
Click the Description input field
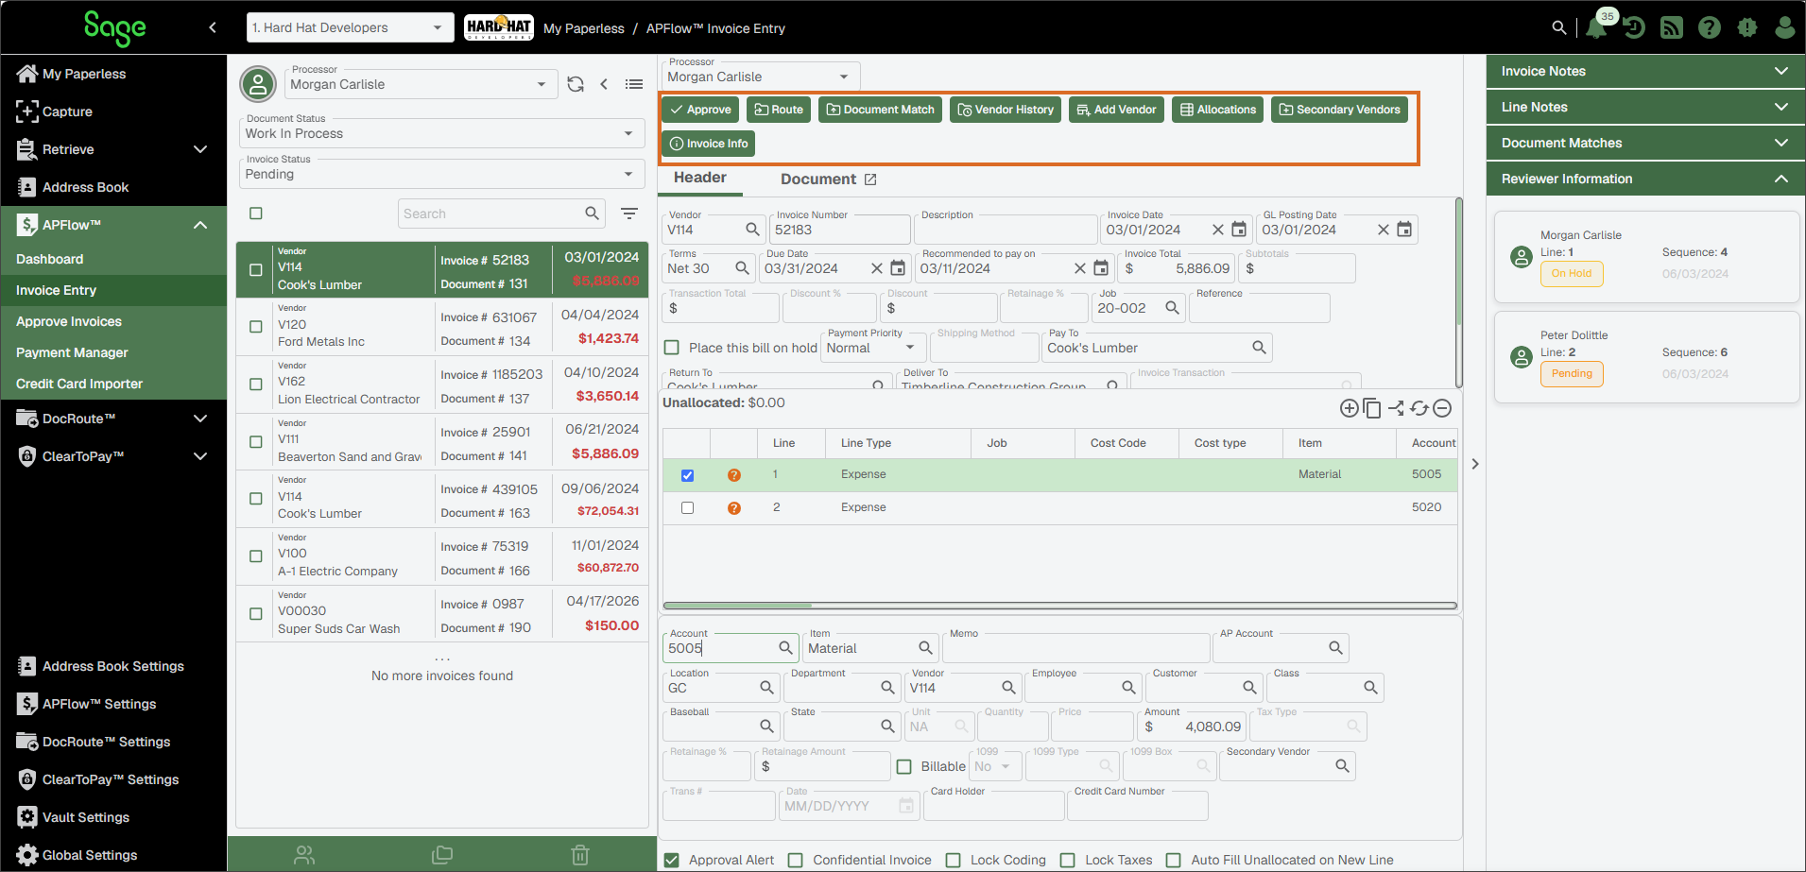pyautogui.click(x=1006, y=230)
